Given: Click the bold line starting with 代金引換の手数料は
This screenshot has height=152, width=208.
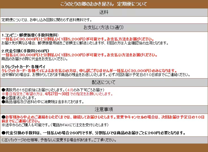Looking at the screenshot, I should pos(93,133).
